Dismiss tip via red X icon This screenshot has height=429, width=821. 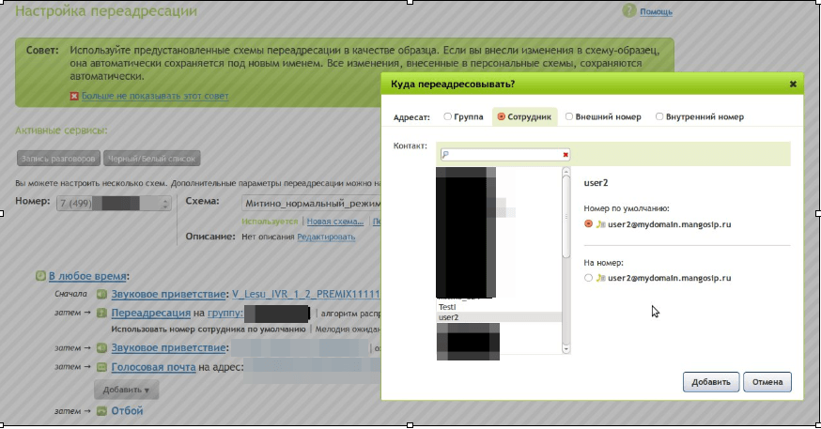74,97
